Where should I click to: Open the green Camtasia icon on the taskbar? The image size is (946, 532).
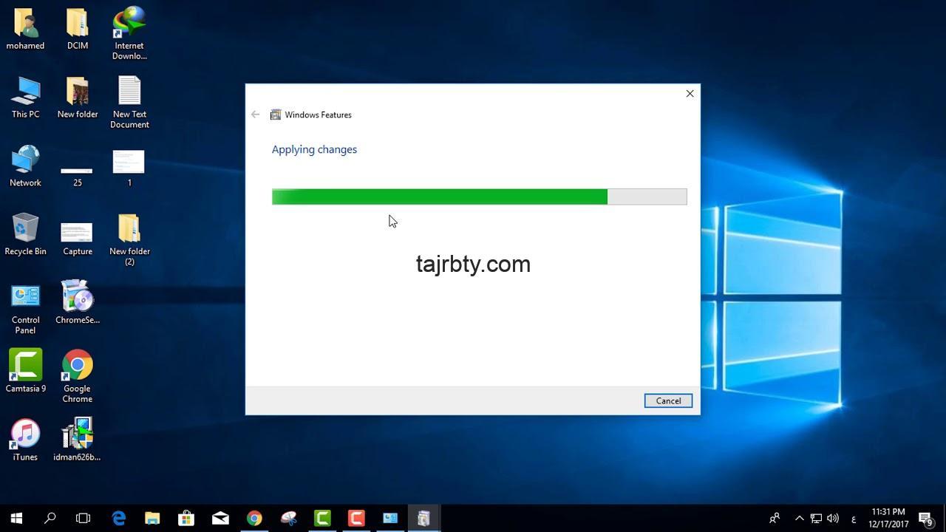(322, 517)
